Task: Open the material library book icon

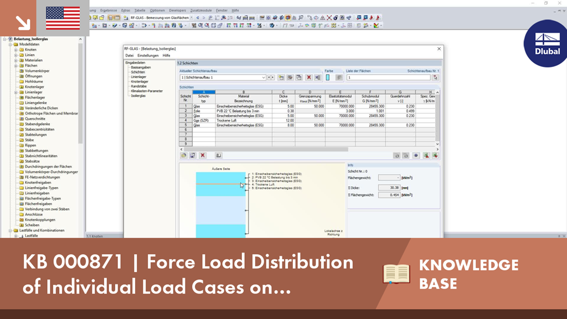Action: [x=218, y=156]
